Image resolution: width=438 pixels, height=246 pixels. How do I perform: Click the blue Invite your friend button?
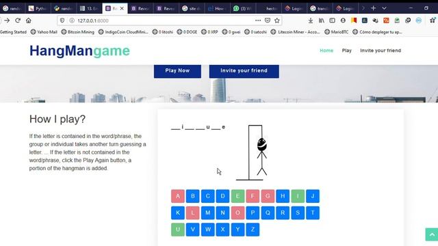pyautogui.click(x=244, y=71)
